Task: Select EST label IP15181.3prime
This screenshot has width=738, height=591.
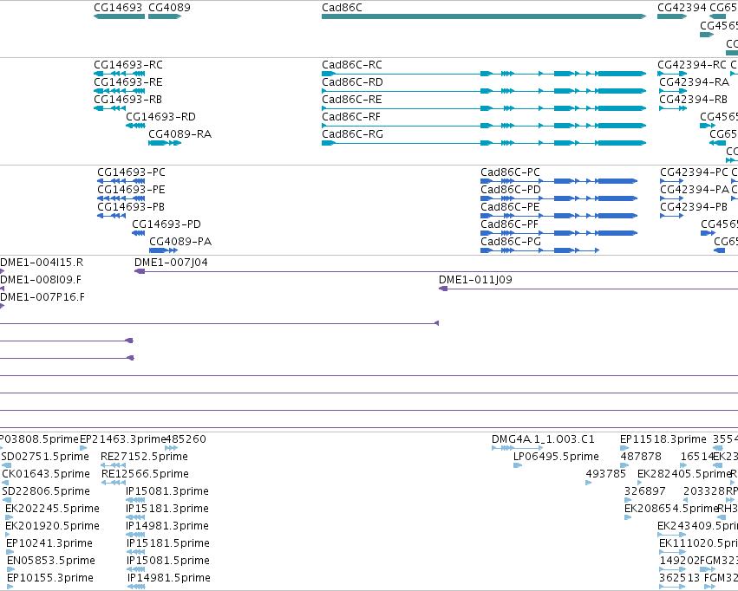Action: 167,509
